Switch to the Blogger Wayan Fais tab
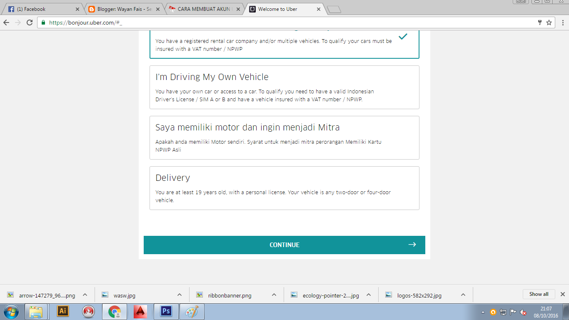This screenshot has height=320, width=569. [123, 9]
